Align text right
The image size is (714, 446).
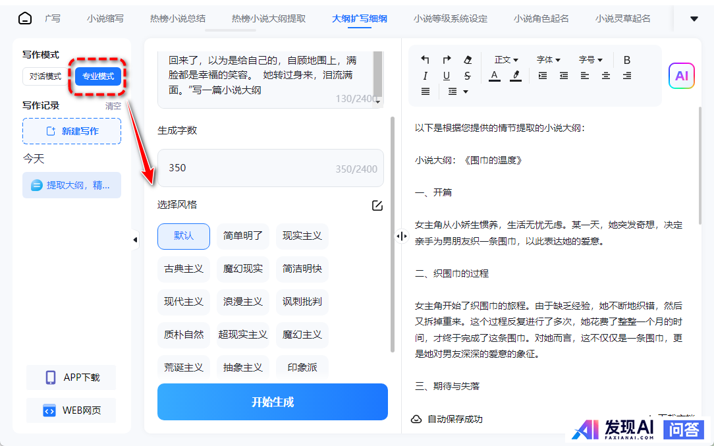click(627, 76)
